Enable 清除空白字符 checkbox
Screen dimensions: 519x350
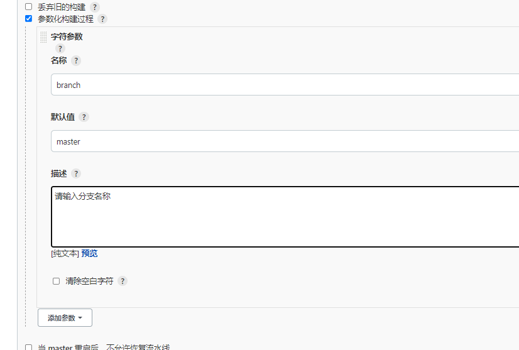coord(57,281)
